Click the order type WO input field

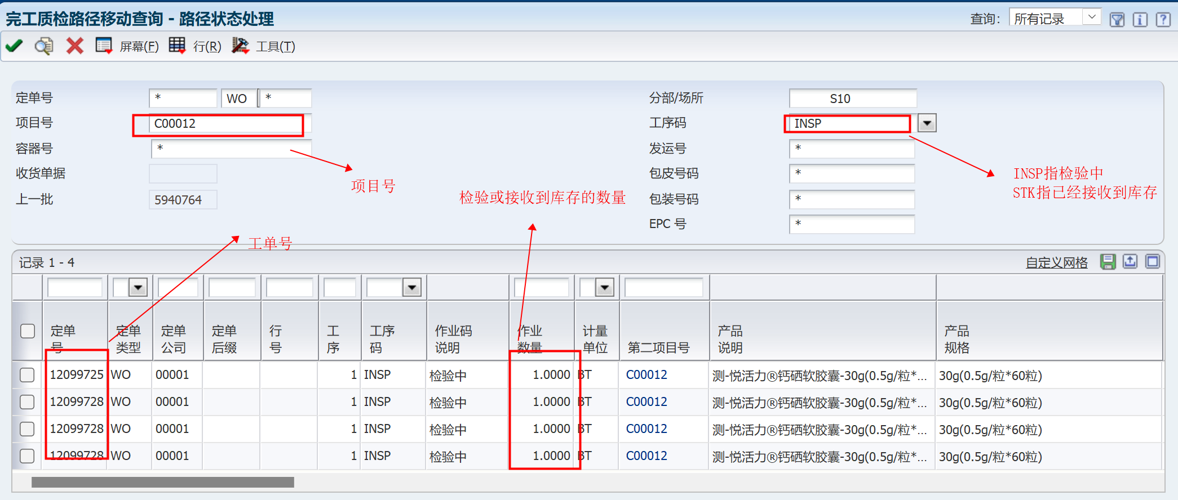(x=240, y=98)
